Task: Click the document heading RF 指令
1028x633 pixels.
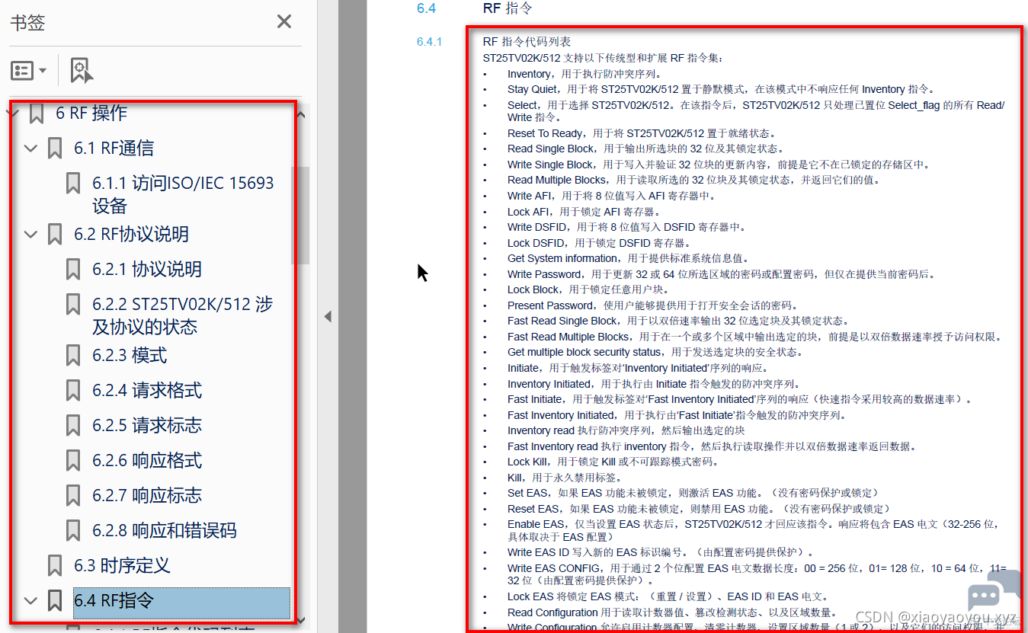Action: click(508, 8)
